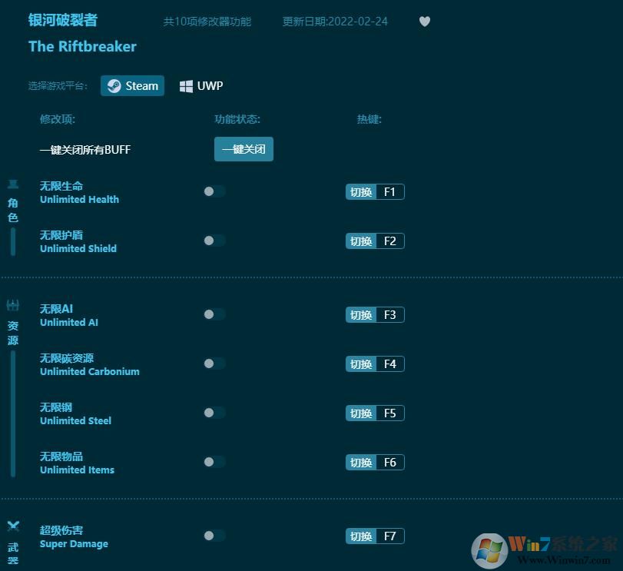Viewport: 623px width, 571px height.
Task: Enable the Unlimited Health toggle switch
Action: pos(214,191)
